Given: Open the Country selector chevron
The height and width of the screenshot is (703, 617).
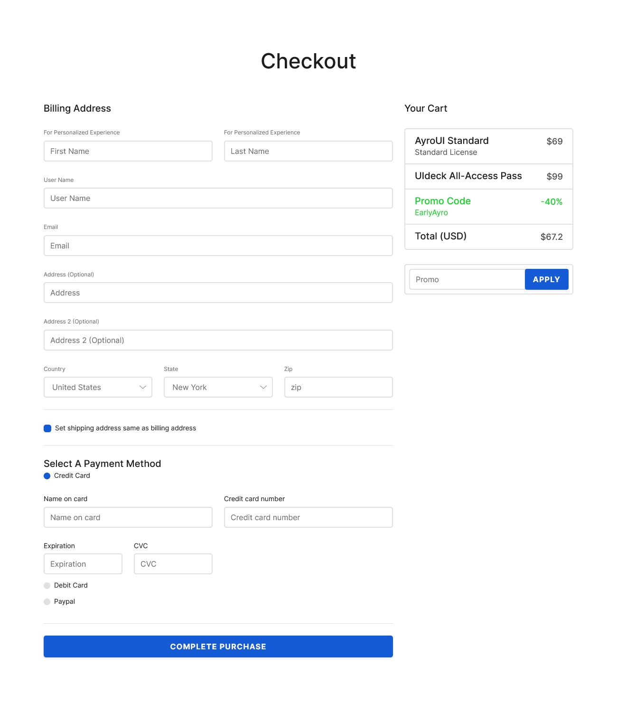Looking at the screenshot, I should [142, 387].
